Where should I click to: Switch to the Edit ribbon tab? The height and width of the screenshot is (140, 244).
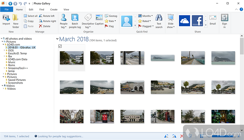[31, 9]
